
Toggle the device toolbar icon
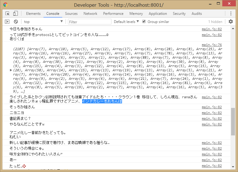(x=15, y=14)
